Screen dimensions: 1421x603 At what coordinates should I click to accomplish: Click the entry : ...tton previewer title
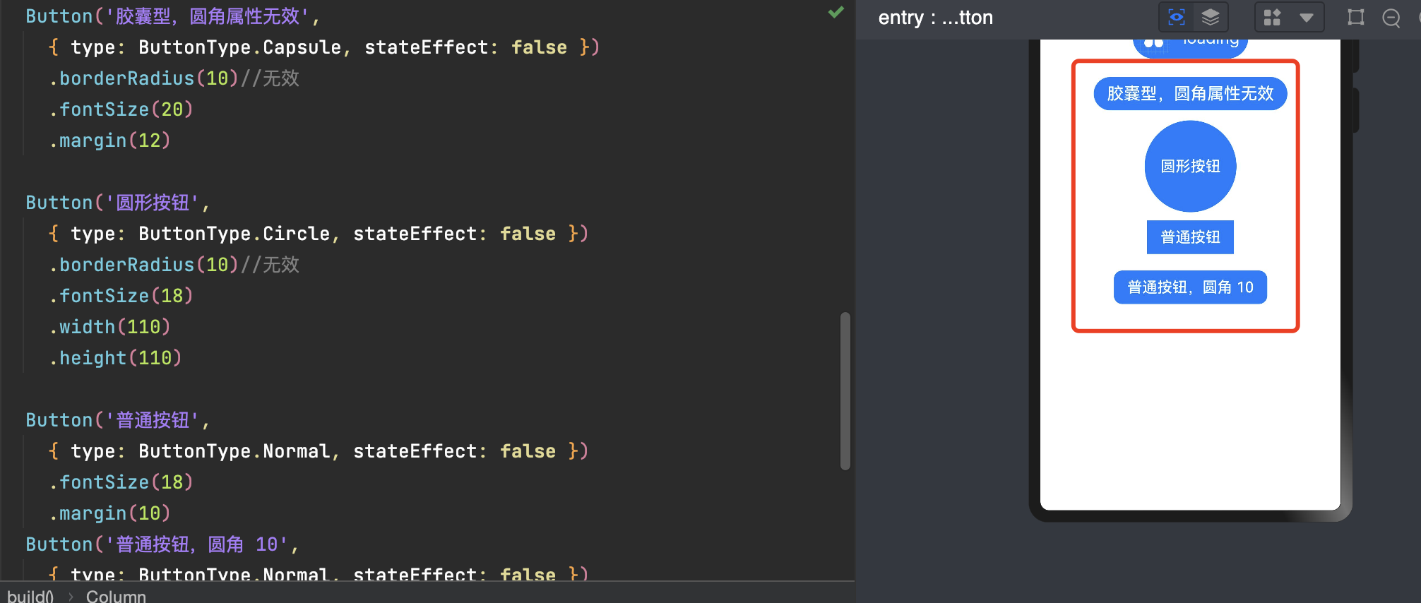point(935,18)
